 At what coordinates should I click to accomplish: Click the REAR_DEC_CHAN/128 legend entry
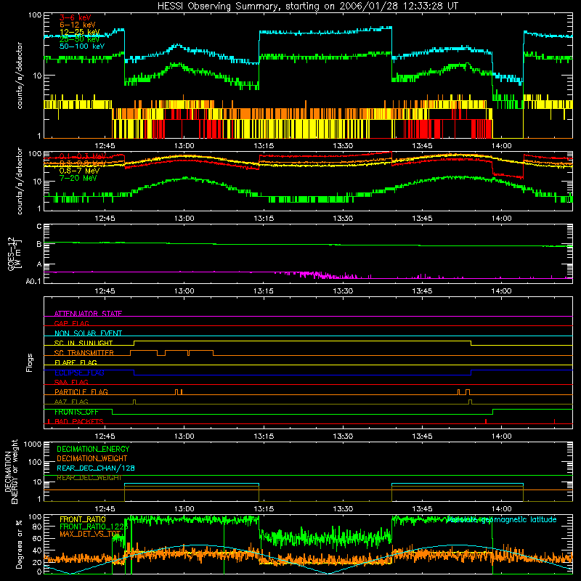[96, 468]
